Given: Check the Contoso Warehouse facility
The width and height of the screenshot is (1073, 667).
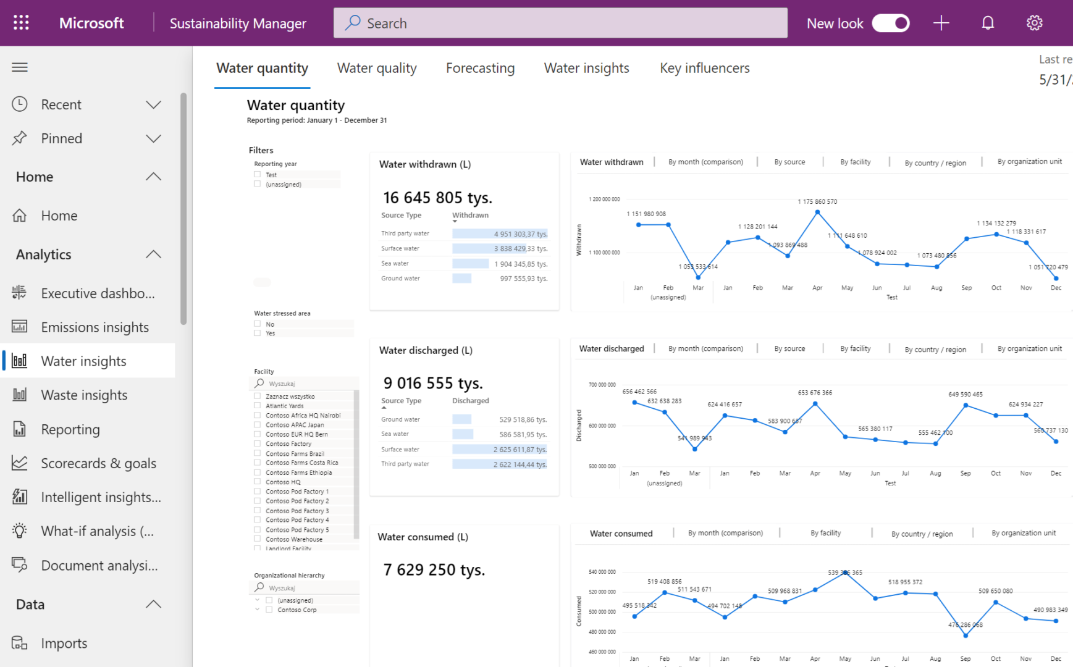Looking at the screenshot, I should [x=258, y=539].
